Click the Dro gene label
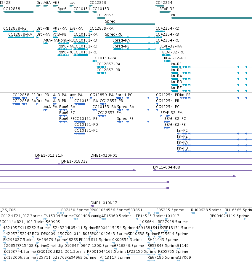 click(39, 3)
